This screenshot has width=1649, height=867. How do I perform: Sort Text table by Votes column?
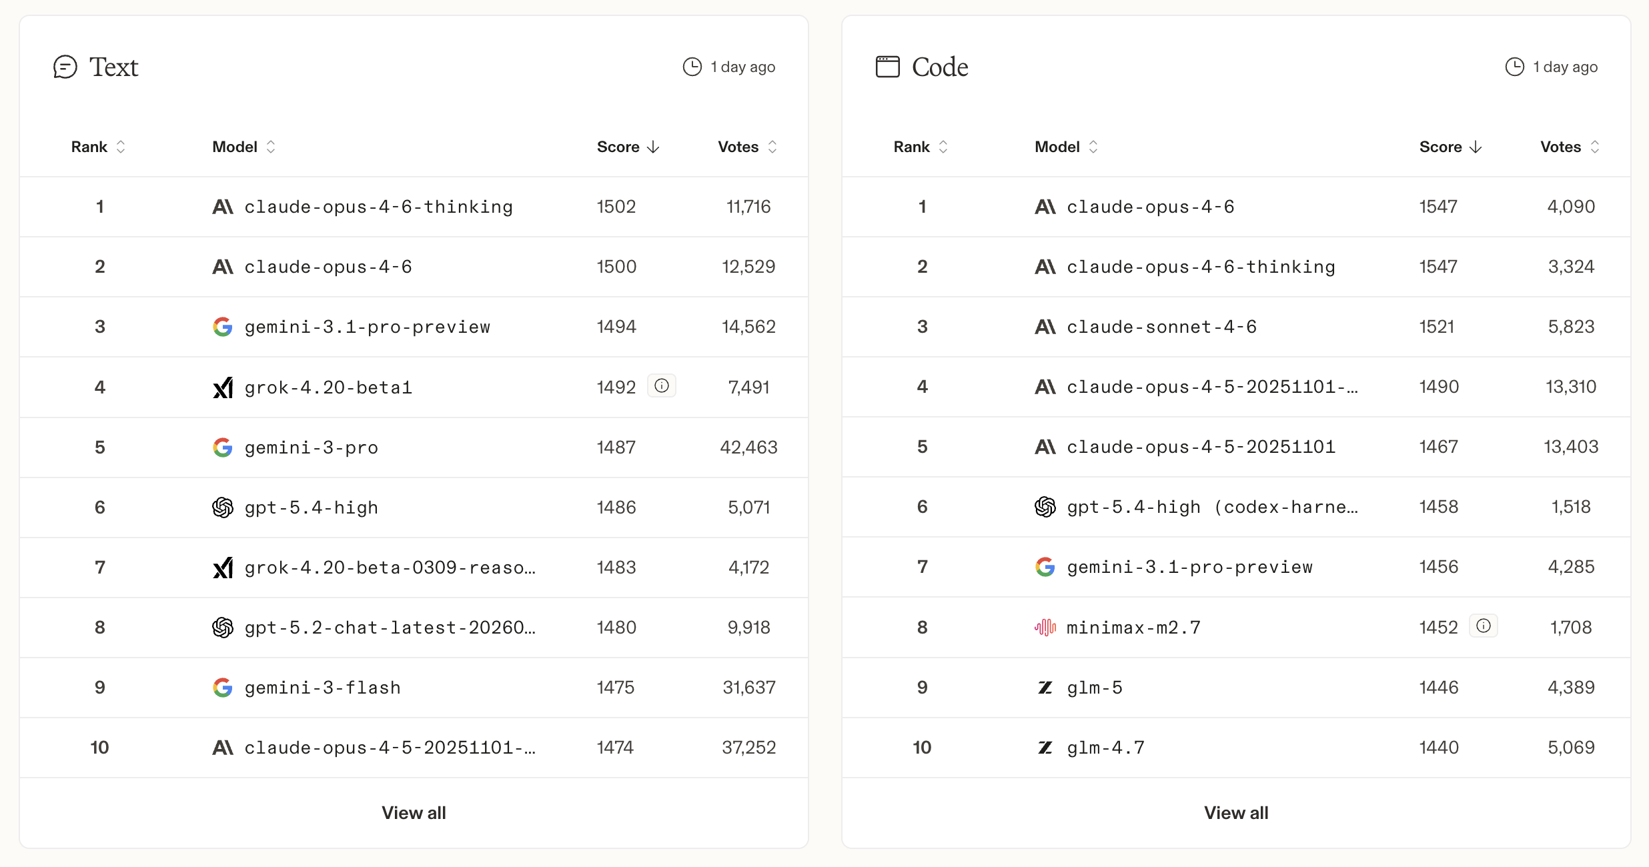click(747, 147)
